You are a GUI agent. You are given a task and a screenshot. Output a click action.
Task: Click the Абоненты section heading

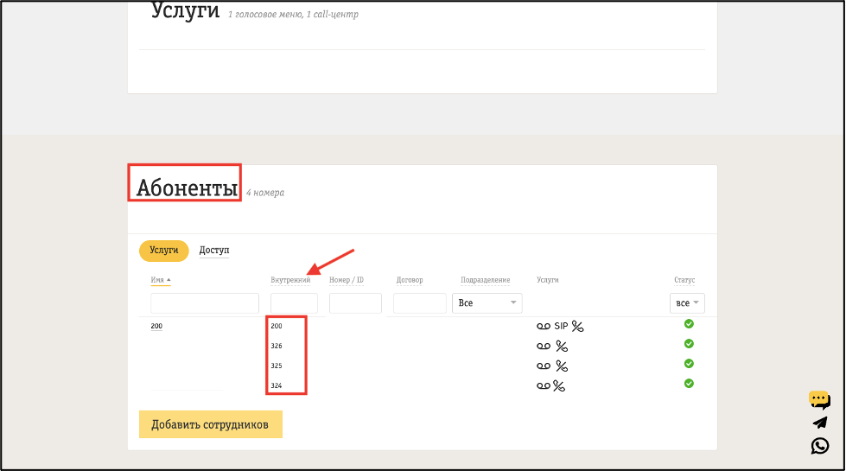pyautogui.click(x=187, y=188)
